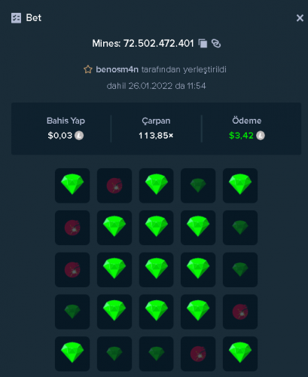308x377 pixels.
Task: Click row 2 column 2 bright gem tile
Action: (114, 228)
